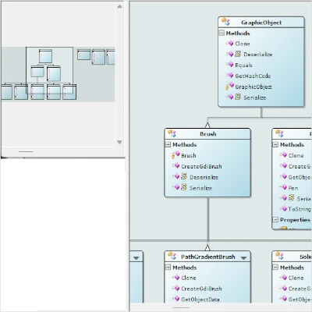
Task: Click Serialize method icon in Brush
Action: [179, 187]
